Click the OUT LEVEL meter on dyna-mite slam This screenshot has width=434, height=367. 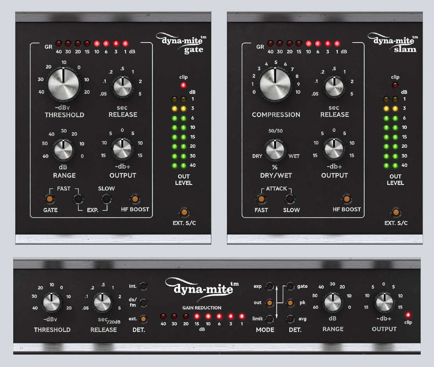pyautogui.click(x=391, y=132)
